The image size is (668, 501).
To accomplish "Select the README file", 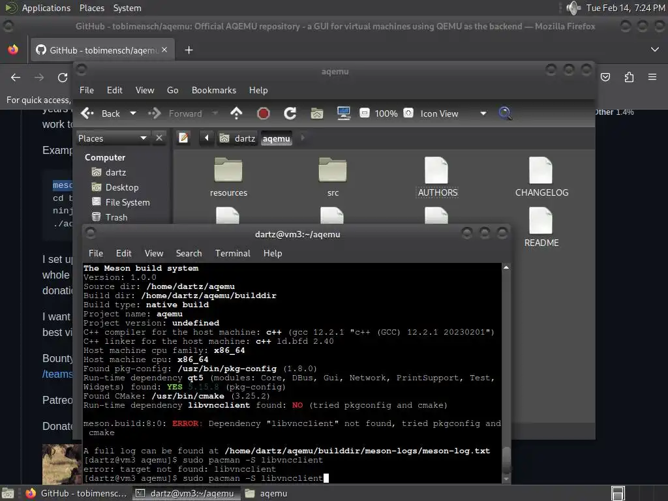I will point(541,228).
